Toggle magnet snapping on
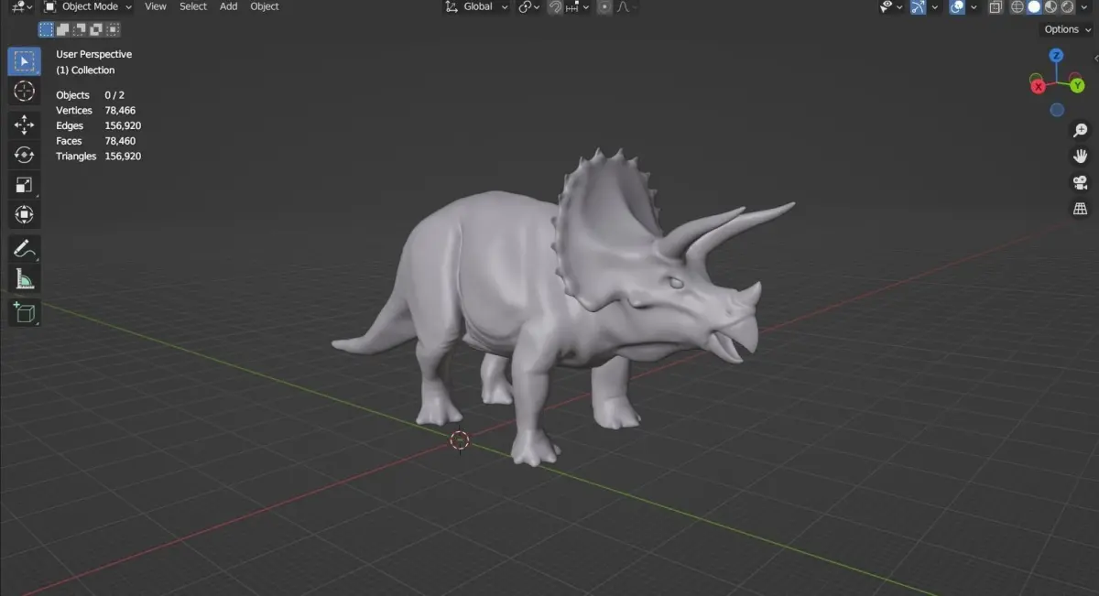Image resolution: width=1099 pixels, height=596 pixels. (556, 6)
